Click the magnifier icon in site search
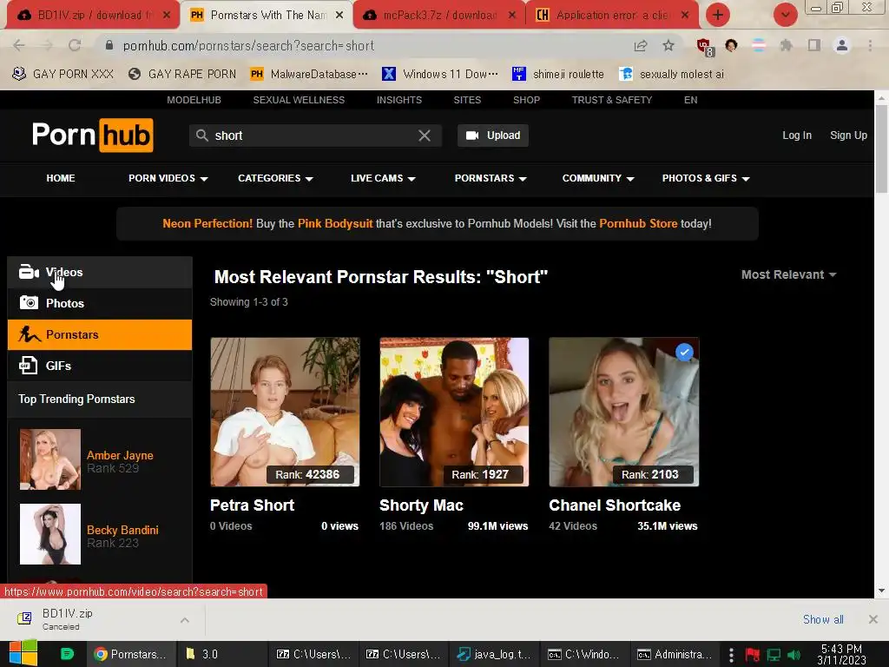Screen dimensions: 889x667 pos(201,135)
